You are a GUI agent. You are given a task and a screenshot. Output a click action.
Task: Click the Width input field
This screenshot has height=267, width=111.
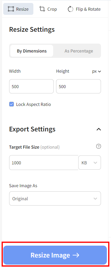(31, 86)
